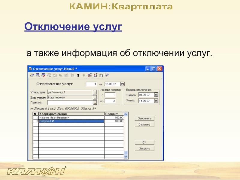240x180 pixels.
Task: Click the Заполнить button
Action: coord(144,118)
